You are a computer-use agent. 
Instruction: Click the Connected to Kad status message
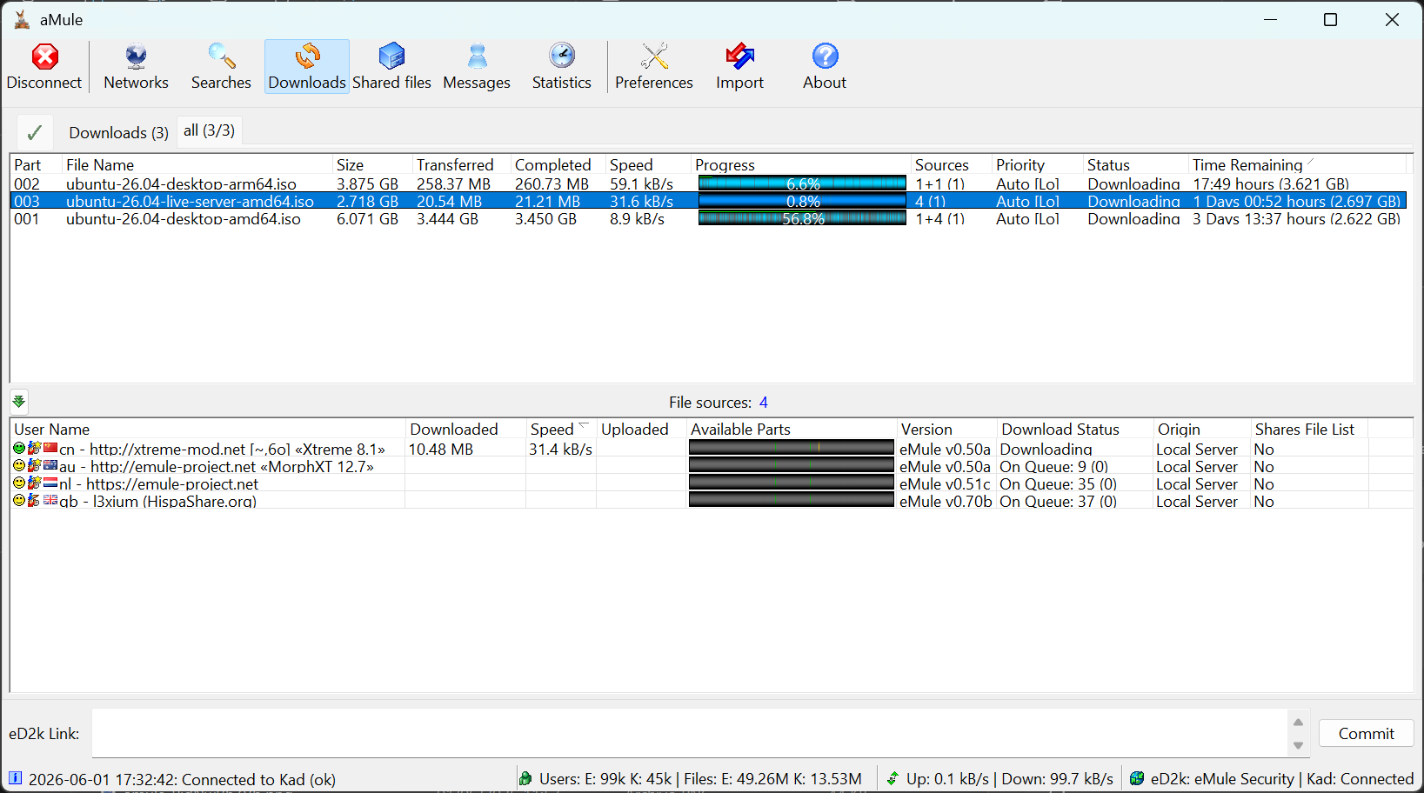pos(182,779)
